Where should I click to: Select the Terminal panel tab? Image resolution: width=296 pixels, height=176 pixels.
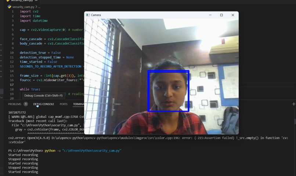click(79, 104)
